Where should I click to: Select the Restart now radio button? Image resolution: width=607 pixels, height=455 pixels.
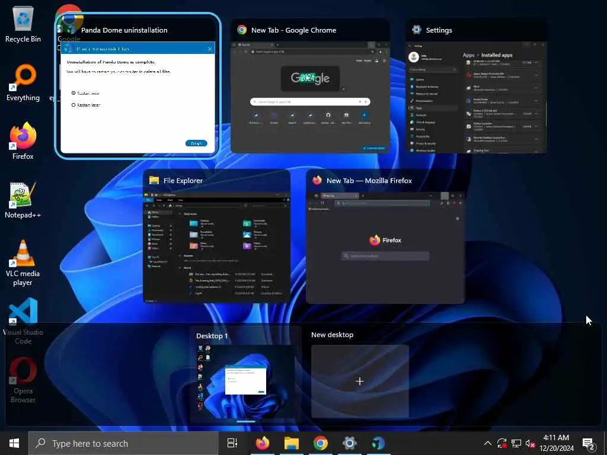pos(74,93)
